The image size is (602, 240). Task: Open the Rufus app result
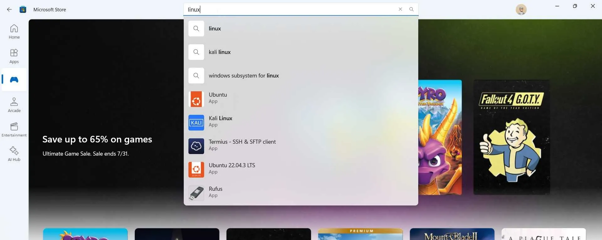click(x=301, y=193)
